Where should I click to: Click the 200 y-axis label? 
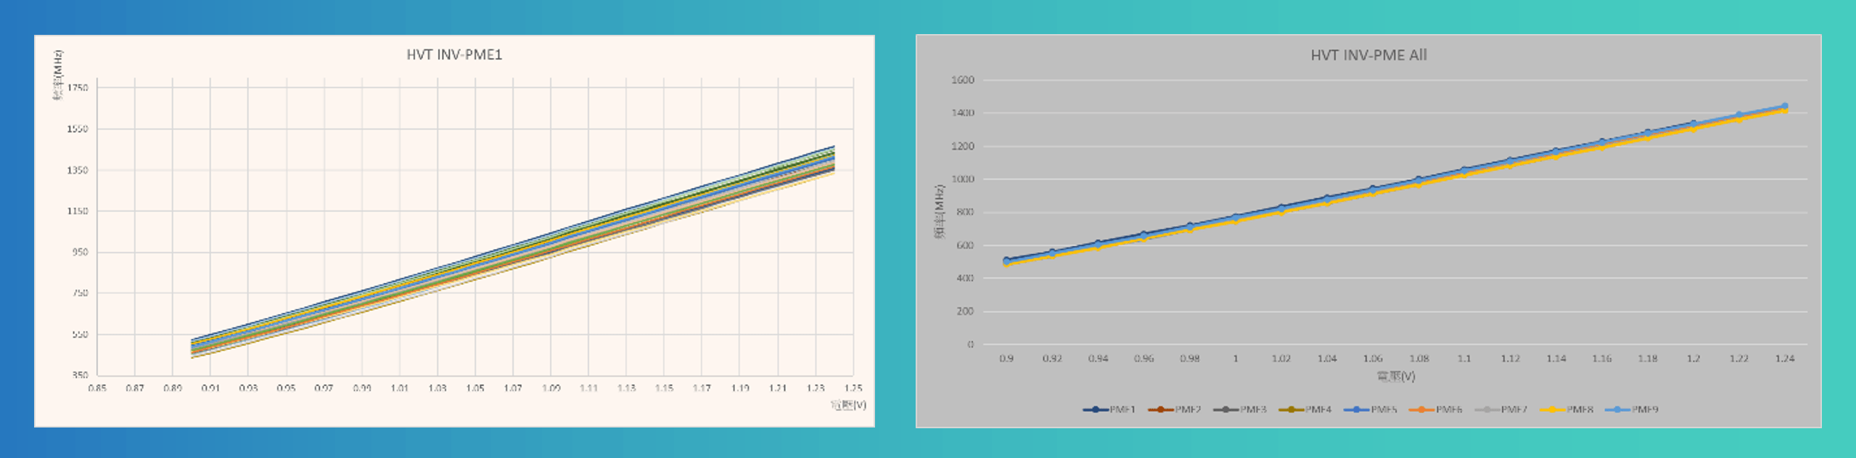coord(965,311)
